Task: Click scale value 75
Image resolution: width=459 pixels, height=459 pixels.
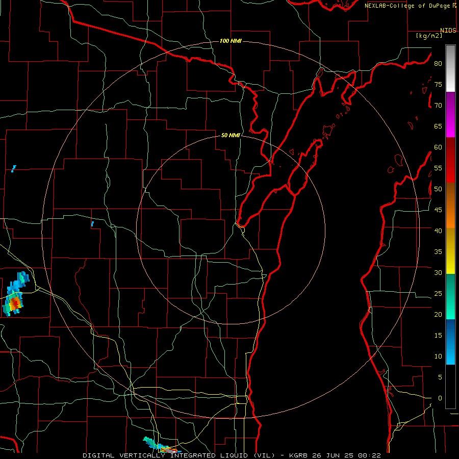Action: pos(438,84)
